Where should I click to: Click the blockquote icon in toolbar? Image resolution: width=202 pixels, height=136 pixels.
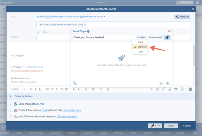[100, 89]
